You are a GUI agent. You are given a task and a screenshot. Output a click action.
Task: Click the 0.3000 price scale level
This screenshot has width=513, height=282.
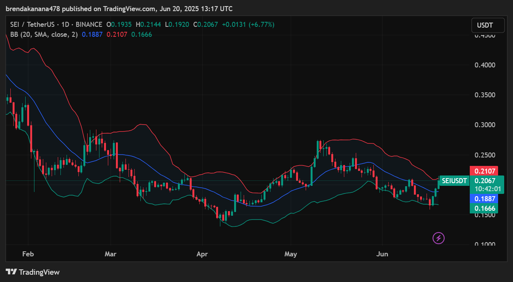point(485,125)
